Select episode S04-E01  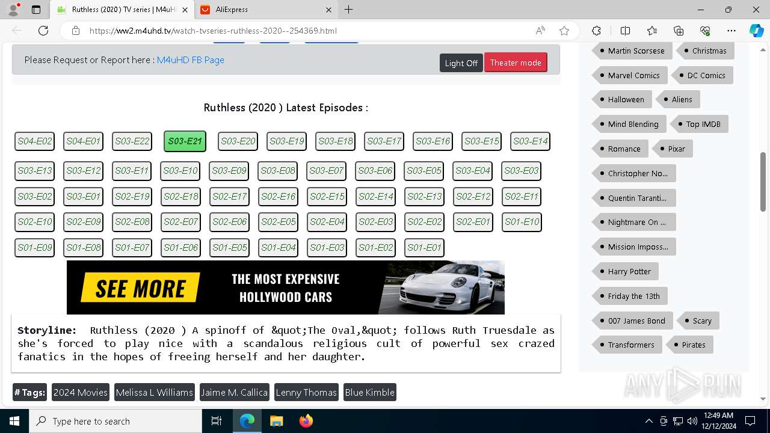pos(84,141)
